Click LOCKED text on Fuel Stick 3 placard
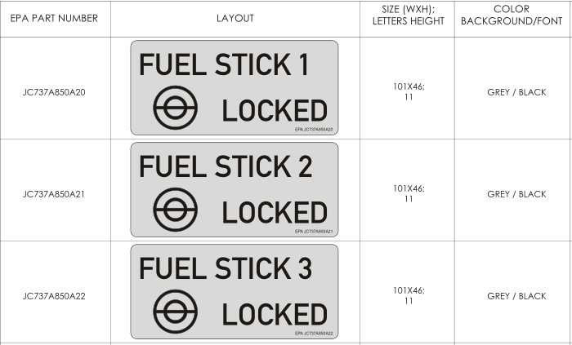 pyautogui.click(x=275, y=315)
